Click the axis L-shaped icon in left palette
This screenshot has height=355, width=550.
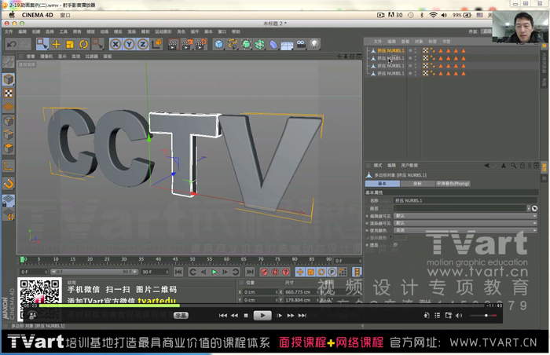coord(9,166)
